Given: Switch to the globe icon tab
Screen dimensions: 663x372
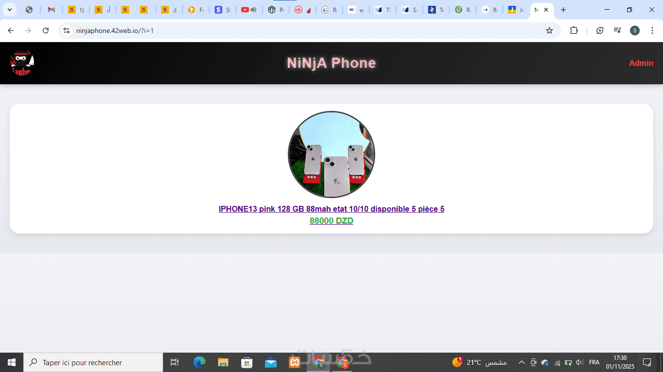Looking at the screenshot, I should pos(29,10).
